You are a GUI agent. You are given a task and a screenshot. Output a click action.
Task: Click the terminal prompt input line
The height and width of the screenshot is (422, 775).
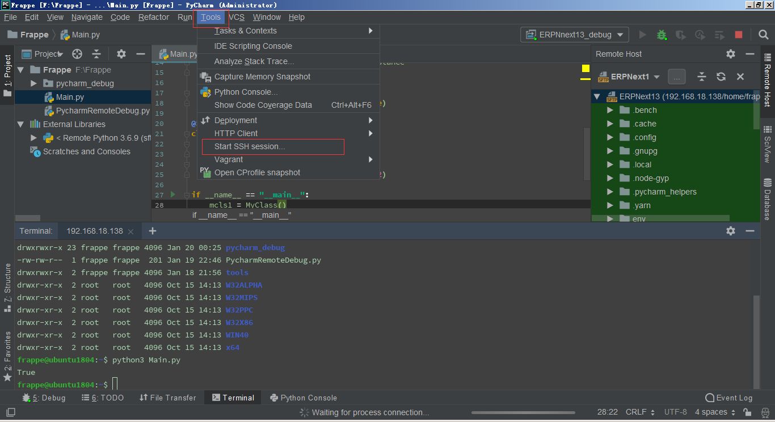tap(383, 385)
